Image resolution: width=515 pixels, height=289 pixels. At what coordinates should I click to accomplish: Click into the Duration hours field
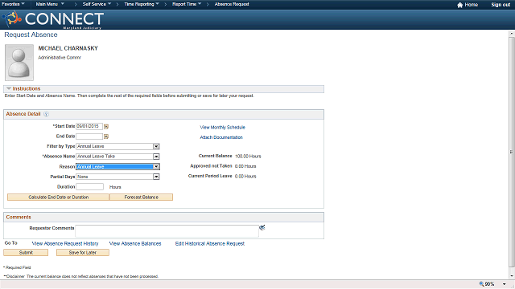pos(89,187)
